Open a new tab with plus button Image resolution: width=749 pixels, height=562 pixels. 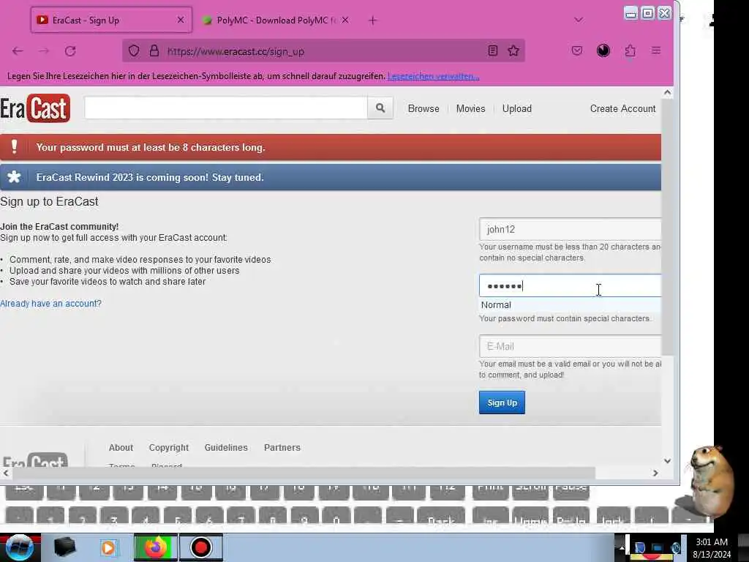coord(372,20)
